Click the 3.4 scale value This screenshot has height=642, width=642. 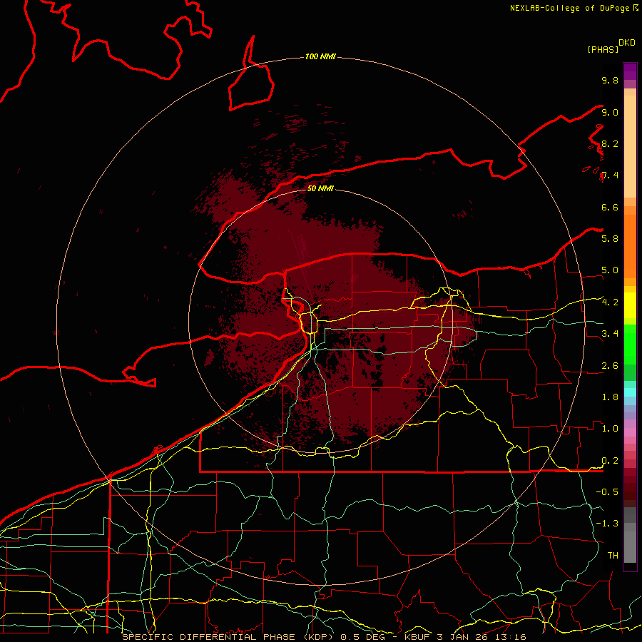[x=610, y=333]
